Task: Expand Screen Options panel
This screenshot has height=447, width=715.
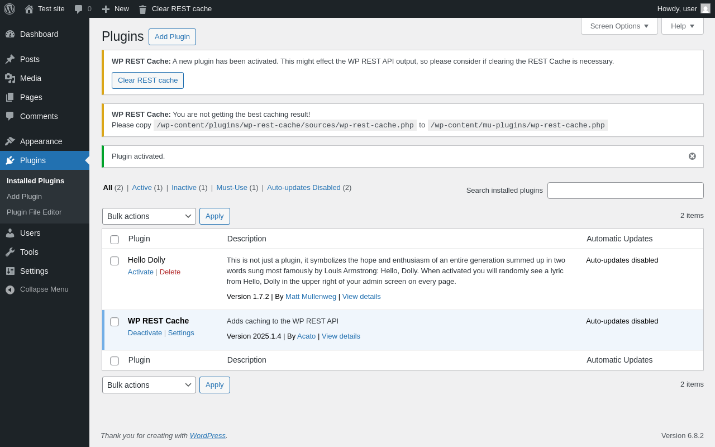Action: [619, 26]
